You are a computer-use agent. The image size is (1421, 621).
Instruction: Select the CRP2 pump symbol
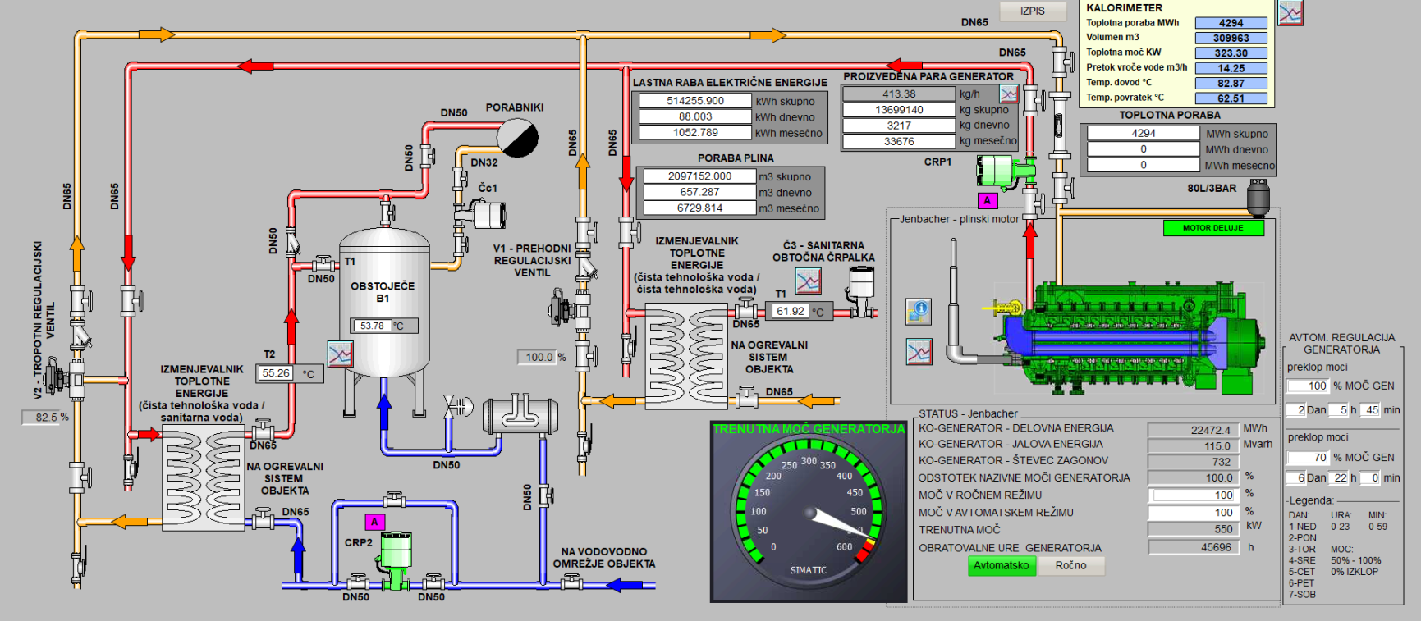point(396,552)
